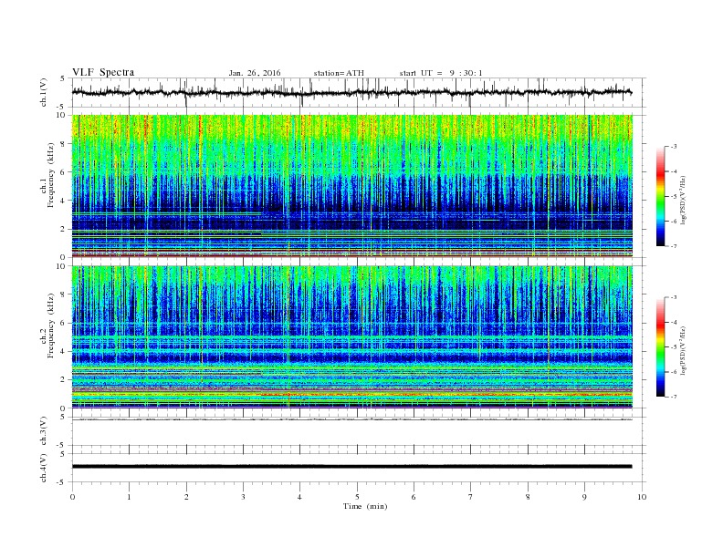This screenshot has height=558, width=723.
Task: Click the time axis tick label '2'
Action: (x=186, y=497)
